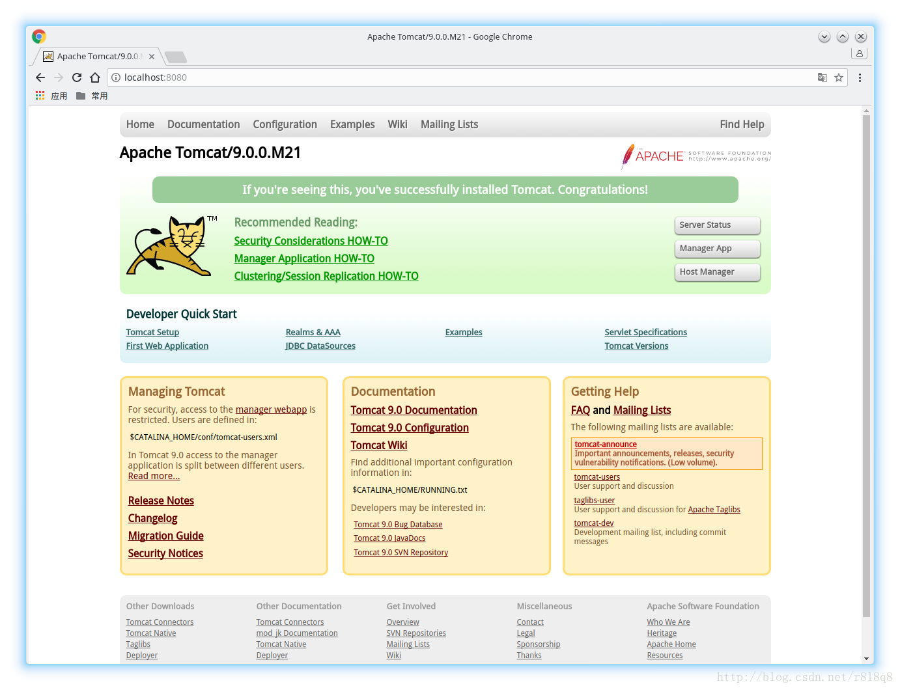Click Read more... in Managing Tomcat
Screen dimensions: 900x690
[154, 476]
